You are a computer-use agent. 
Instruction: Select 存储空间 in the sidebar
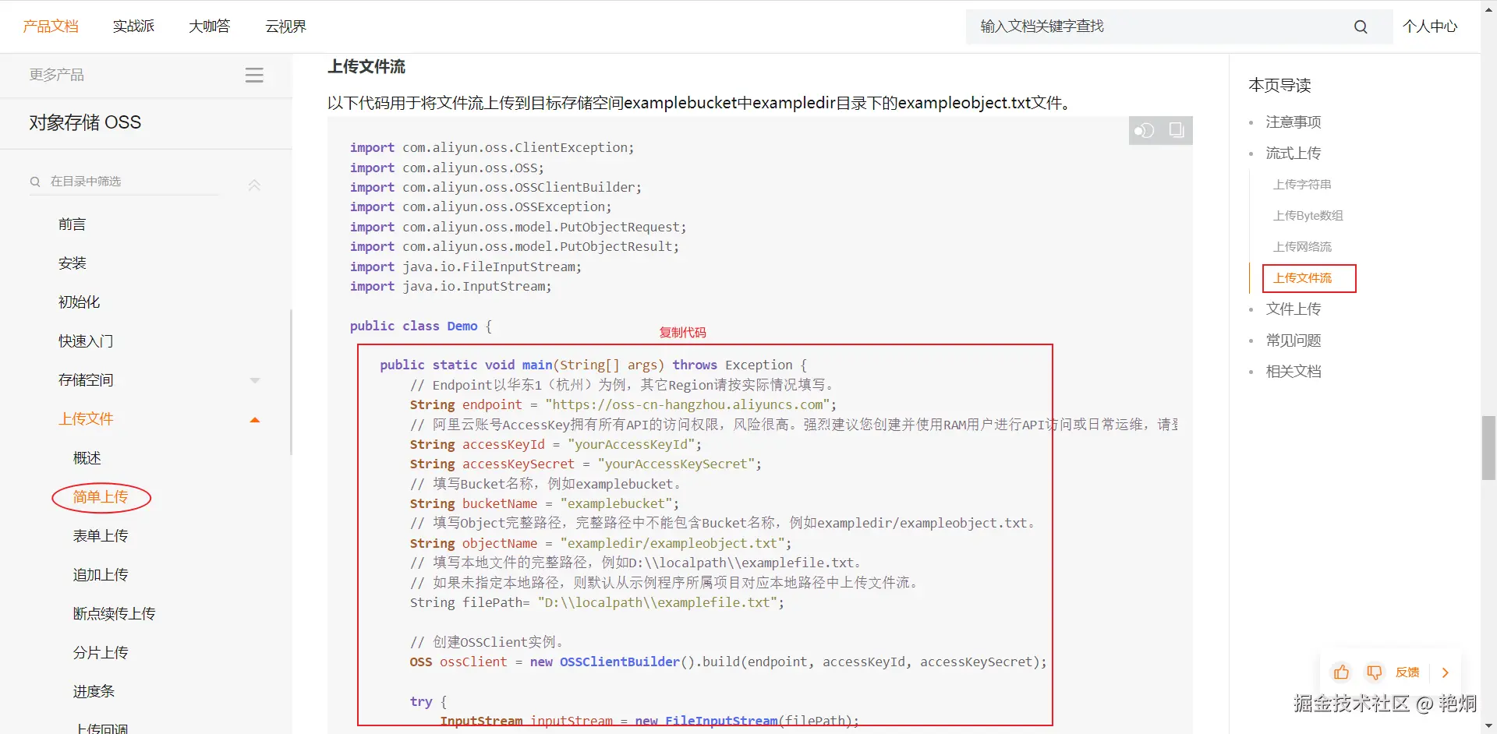(x=86, y=380)
